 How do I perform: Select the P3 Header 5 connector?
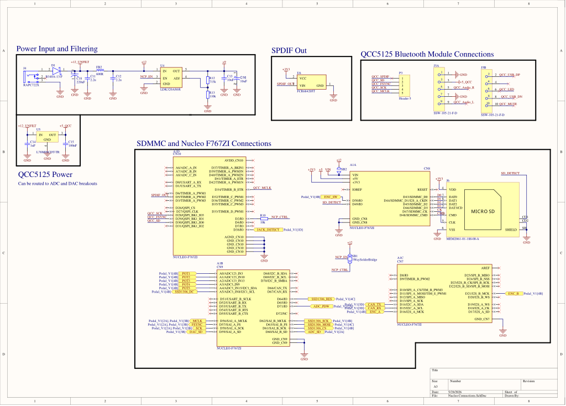405,85
